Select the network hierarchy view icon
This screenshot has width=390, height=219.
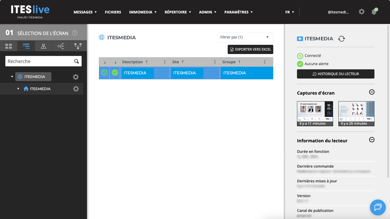(x=78, y=46)
